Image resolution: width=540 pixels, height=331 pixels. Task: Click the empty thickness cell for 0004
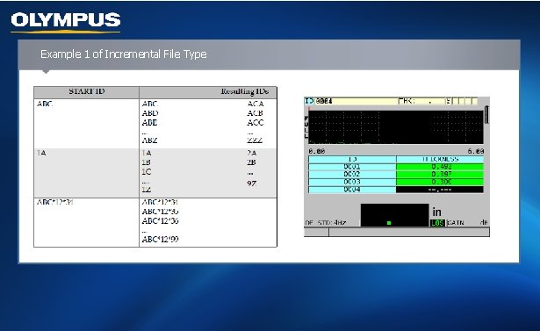[x=440, y=190]
